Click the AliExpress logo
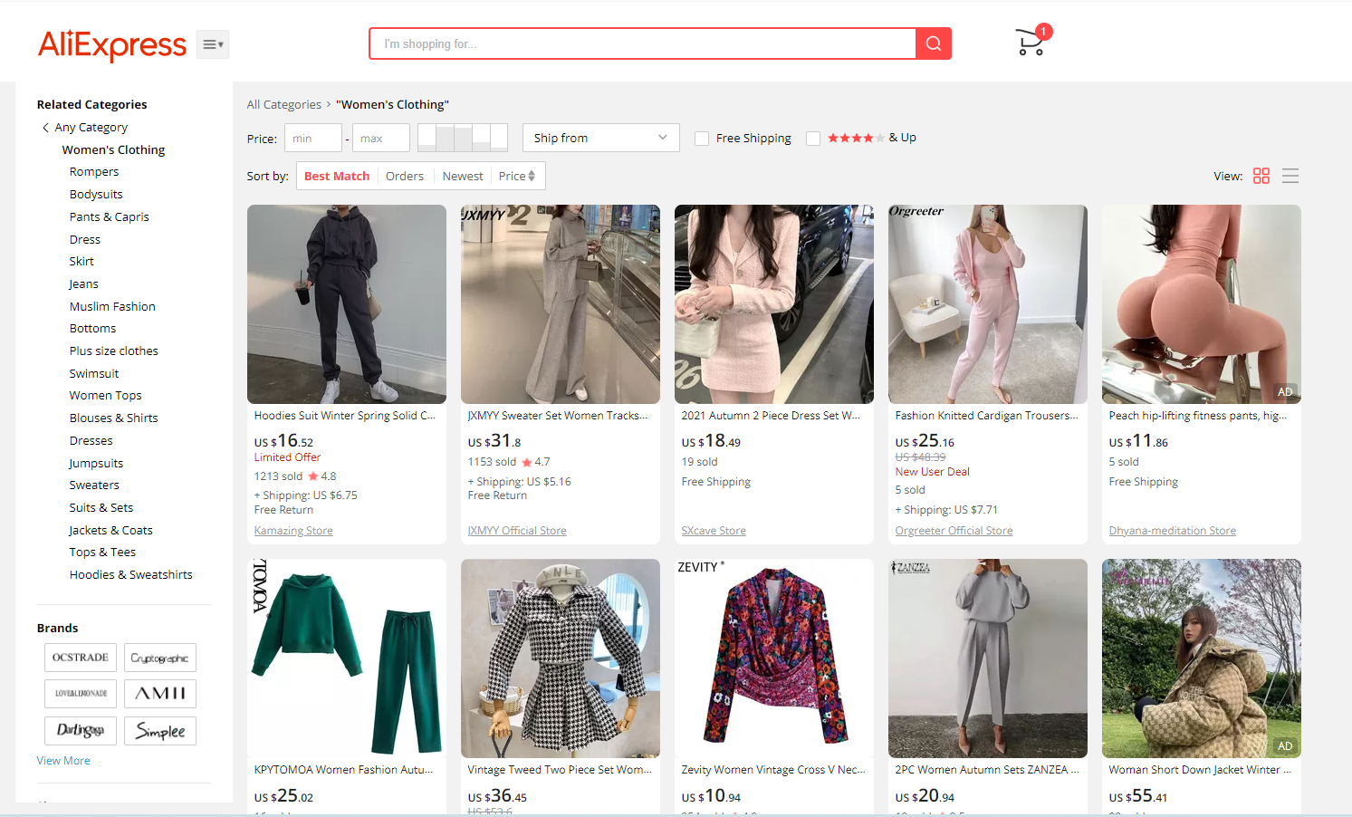Image resolution: width=1352 pixels, height=817 pixels. 111,44
